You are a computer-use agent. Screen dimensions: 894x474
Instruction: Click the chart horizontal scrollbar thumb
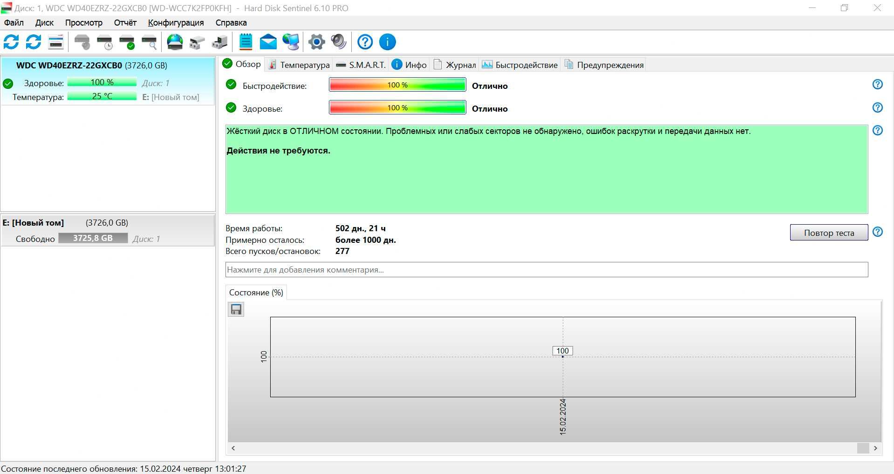pos(863,448)
